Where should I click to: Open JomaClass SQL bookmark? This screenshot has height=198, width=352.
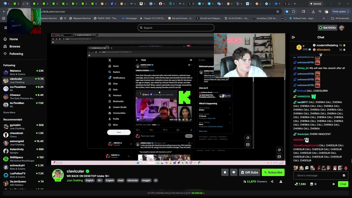tap(265, 18)
